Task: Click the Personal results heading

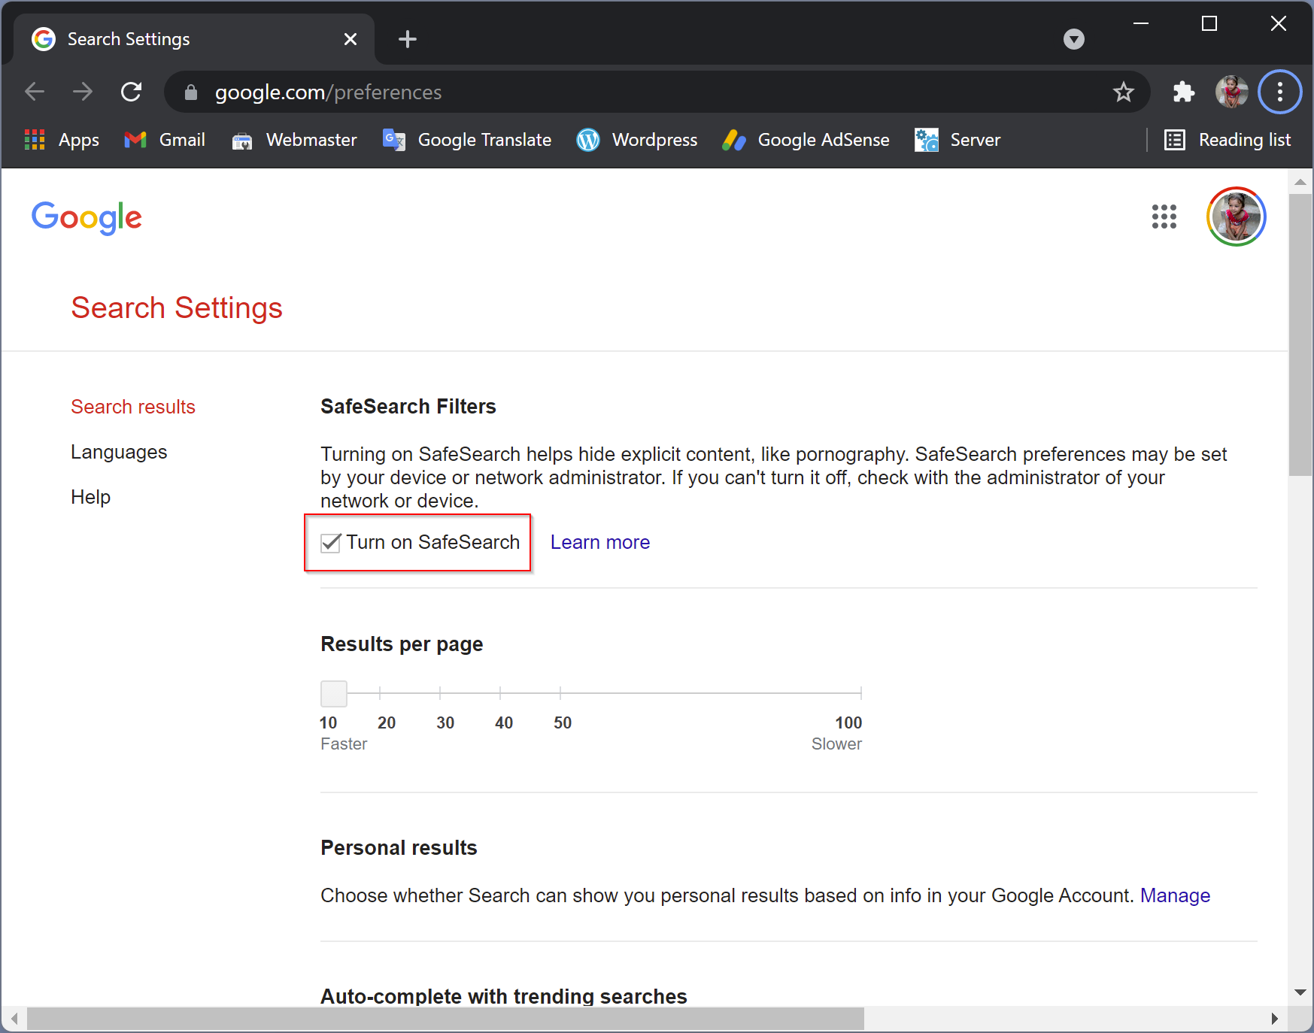Action: tap(399, 848)
